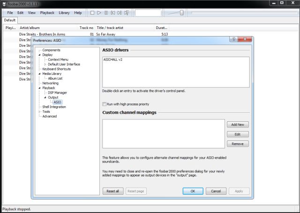The image size is (300, 213).
Task: Select DSP Manager tree item
Action: (x=57, y=93)
